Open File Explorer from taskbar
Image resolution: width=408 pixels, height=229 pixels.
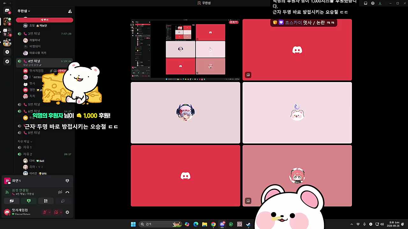tap(205, 224)
